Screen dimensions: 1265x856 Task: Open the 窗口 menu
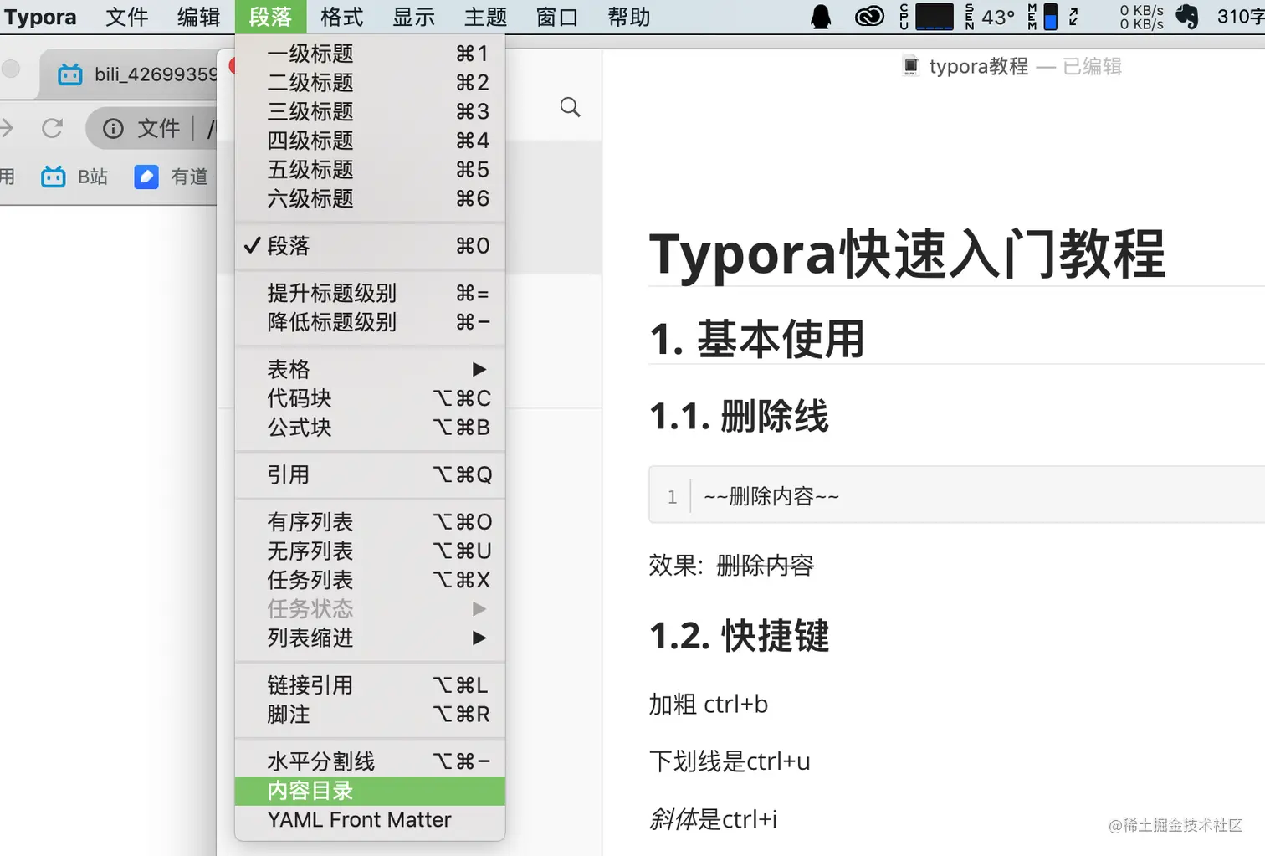[557, 17]
